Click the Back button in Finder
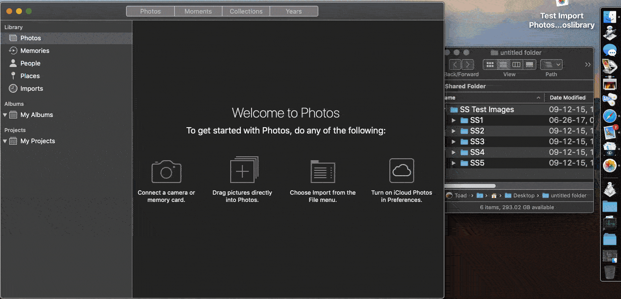The image size is (621, 299). click(455, 64)
